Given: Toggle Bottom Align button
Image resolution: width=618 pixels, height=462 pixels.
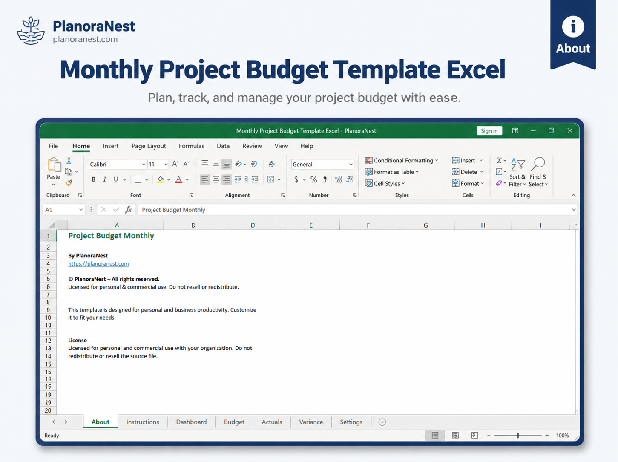Looking at the screenshot, I should (x=227, y=164).
